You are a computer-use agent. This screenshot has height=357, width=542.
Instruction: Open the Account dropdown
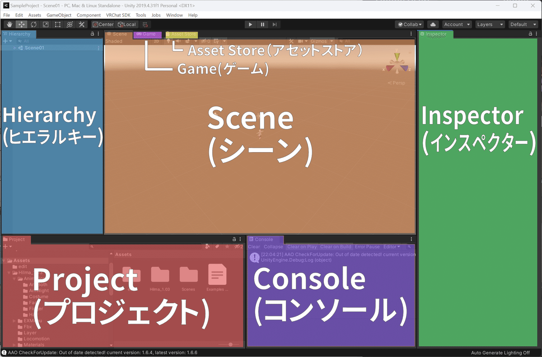tap(457, 24)
